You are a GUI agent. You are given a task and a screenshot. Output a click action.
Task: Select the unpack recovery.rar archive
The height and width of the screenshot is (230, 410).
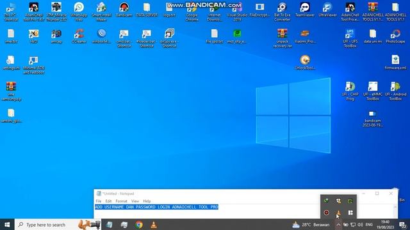(282, 38)
